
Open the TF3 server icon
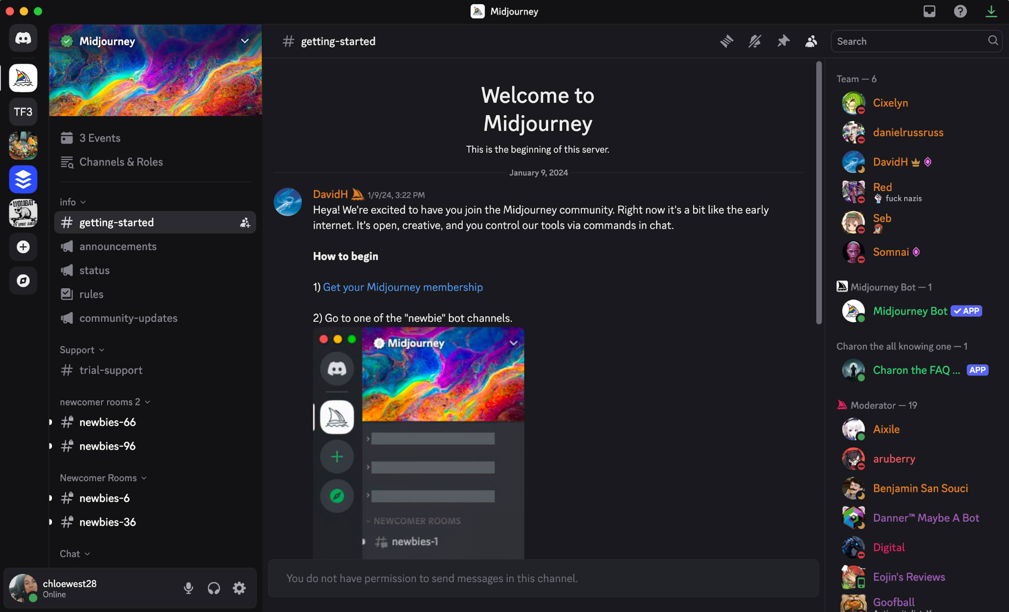[x=23, y=112]
